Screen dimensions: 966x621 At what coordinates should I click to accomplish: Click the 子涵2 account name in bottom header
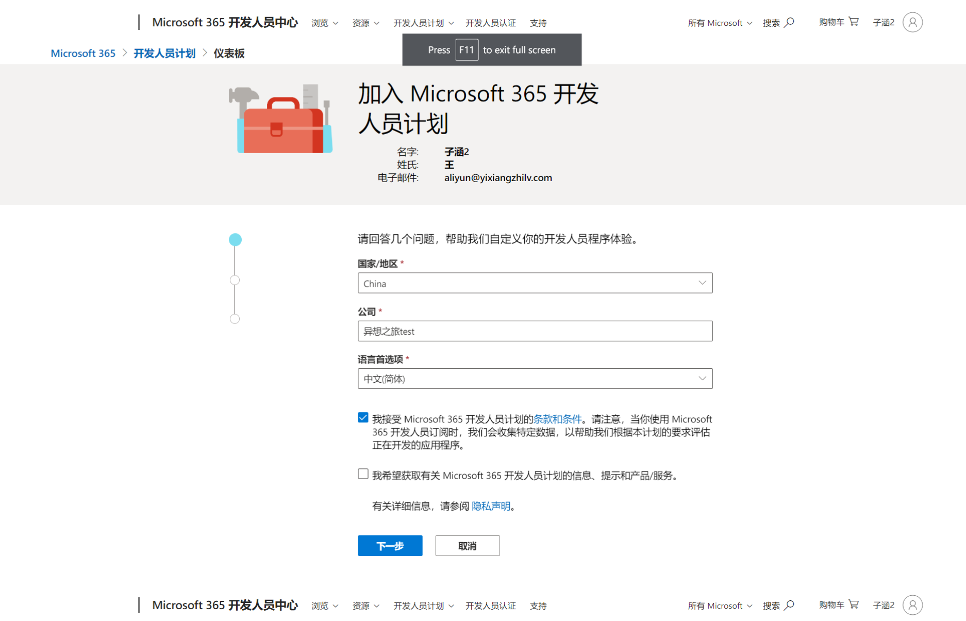[x=884, y=606]
